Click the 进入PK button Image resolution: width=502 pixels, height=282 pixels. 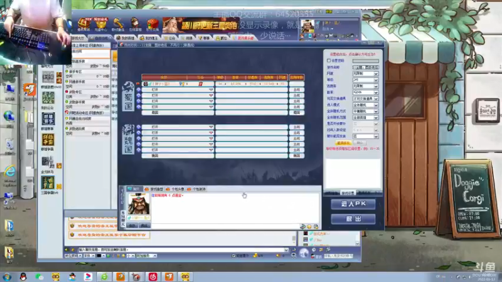pos(353,204)
